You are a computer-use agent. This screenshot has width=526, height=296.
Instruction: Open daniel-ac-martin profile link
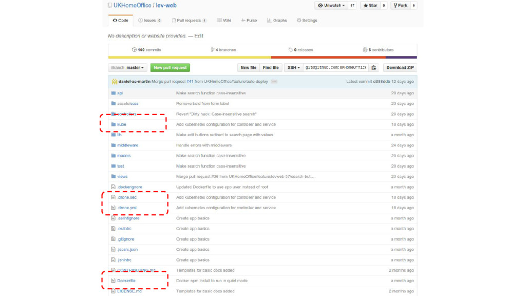click(x=134, y=82)
